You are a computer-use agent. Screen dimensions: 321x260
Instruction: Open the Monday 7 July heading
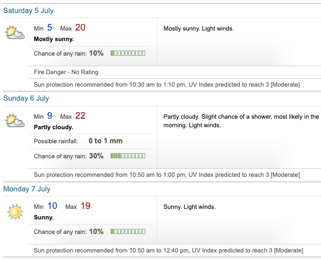(x=27, y=189)
